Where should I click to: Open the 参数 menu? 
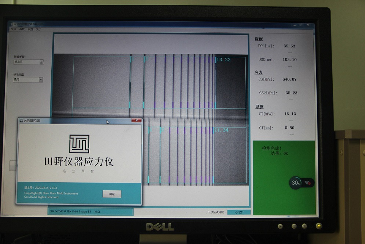coord(23,28)
